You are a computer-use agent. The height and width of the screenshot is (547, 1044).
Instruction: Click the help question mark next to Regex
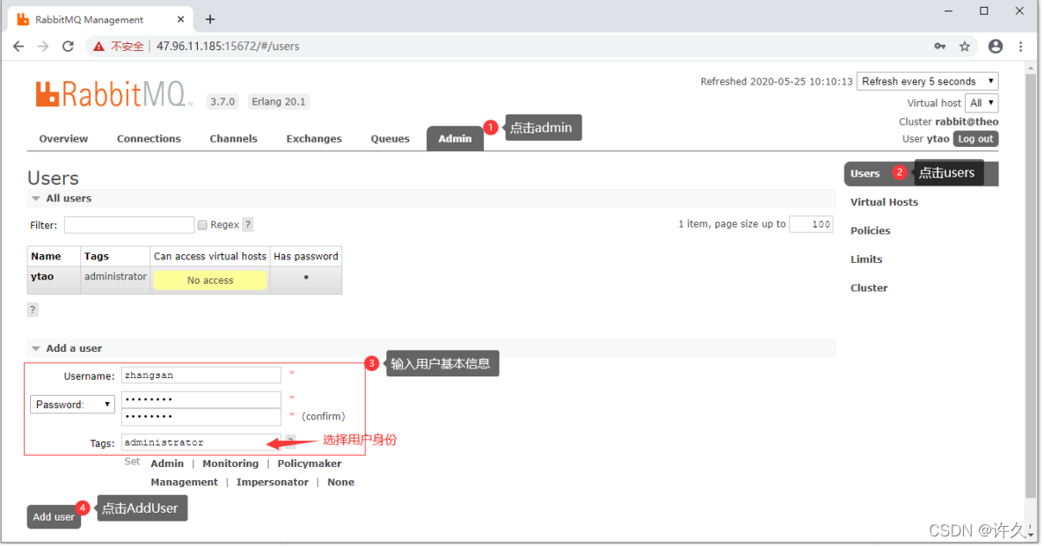coord(248,226)
